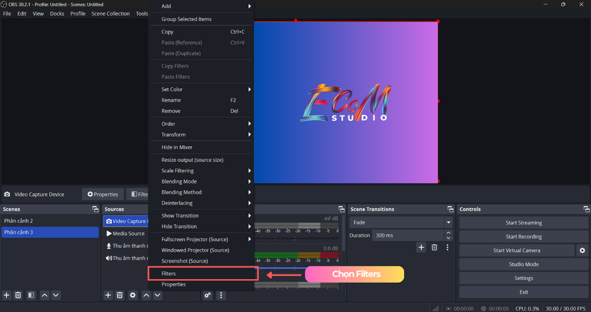The height and width of the screenshot is (312, 591).
Task: Click the Exit button
Action: pyautogui.click(x=523, y=292)
